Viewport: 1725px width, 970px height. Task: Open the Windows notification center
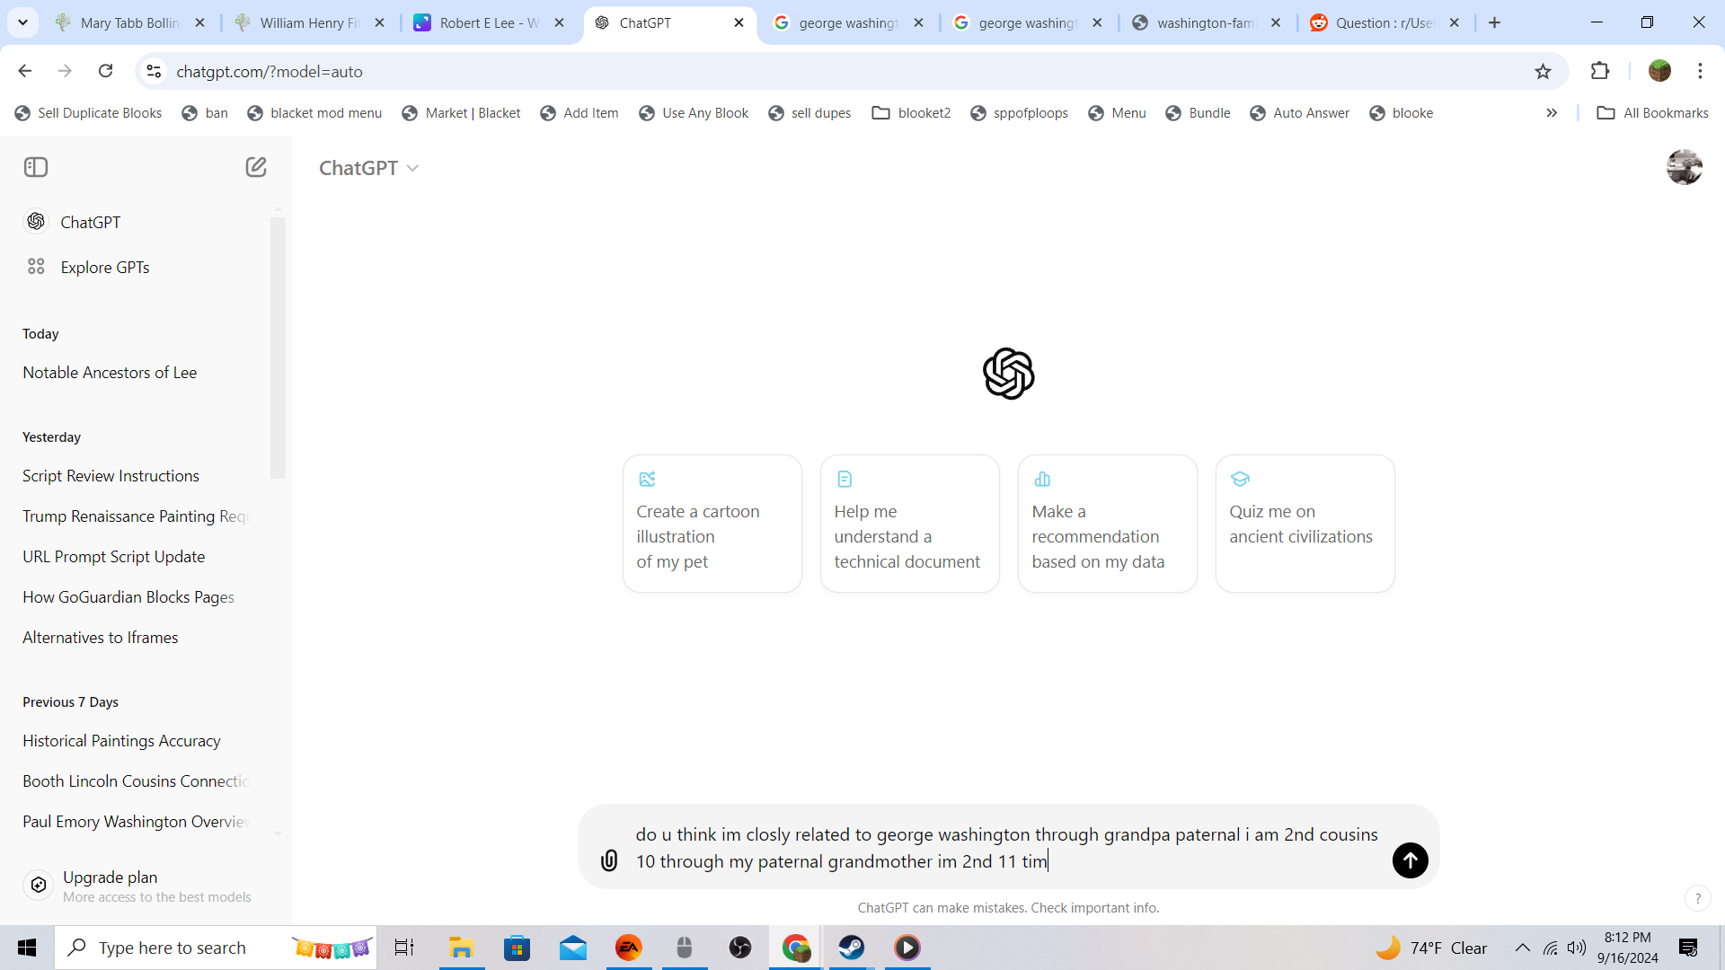coord(1688,948)
